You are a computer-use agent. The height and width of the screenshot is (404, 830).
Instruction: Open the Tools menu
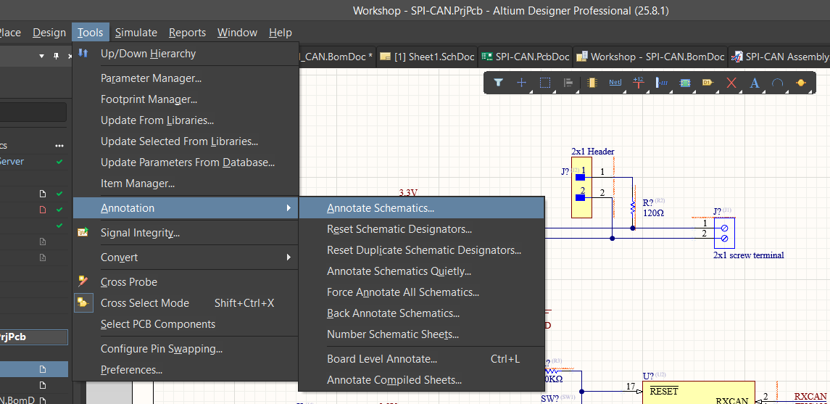click(91, 33)
